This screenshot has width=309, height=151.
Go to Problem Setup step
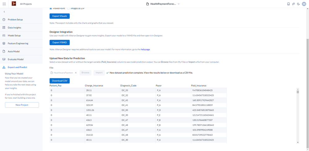pyautogui.click(x=21, y=20)
